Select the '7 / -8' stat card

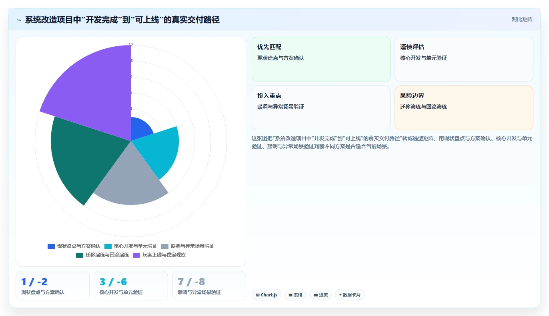click(209, 286)
